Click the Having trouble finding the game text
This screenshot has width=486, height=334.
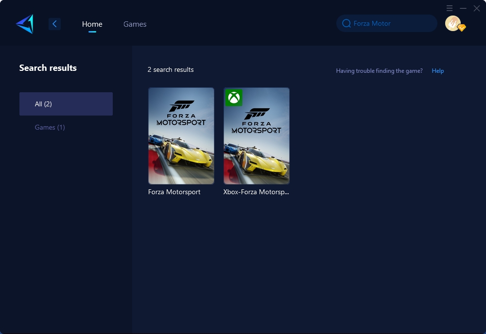(x=379, y=71)
